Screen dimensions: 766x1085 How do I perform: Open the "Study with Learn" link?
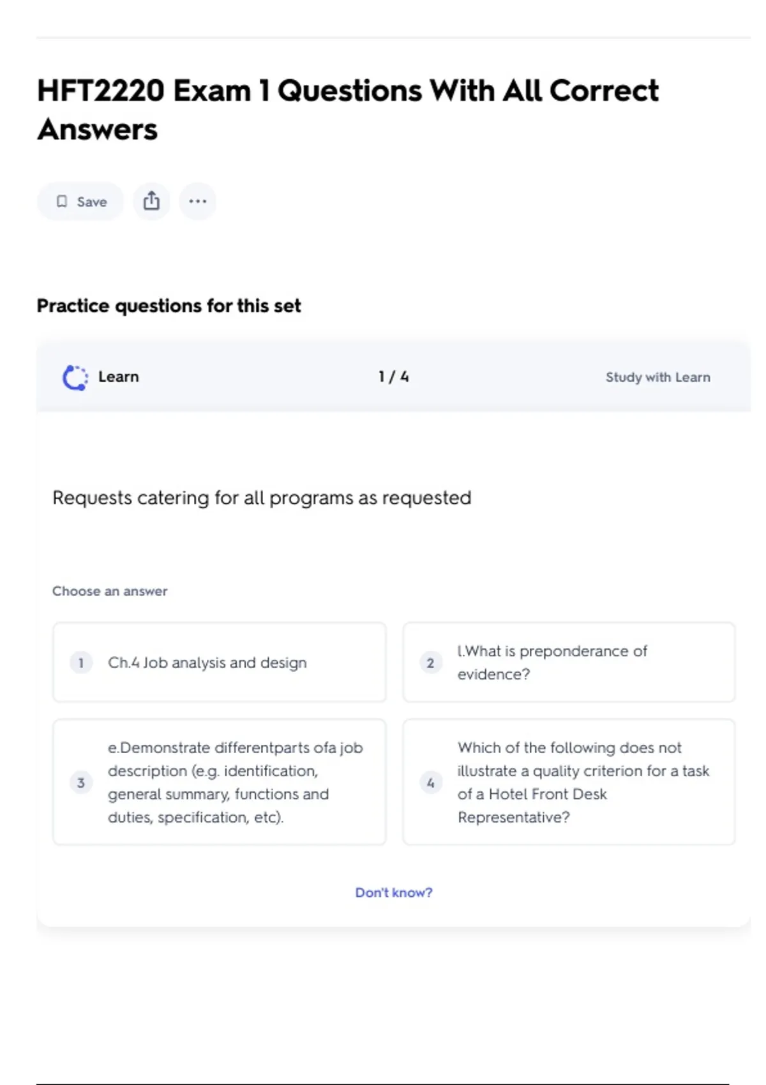pos(657,377)
